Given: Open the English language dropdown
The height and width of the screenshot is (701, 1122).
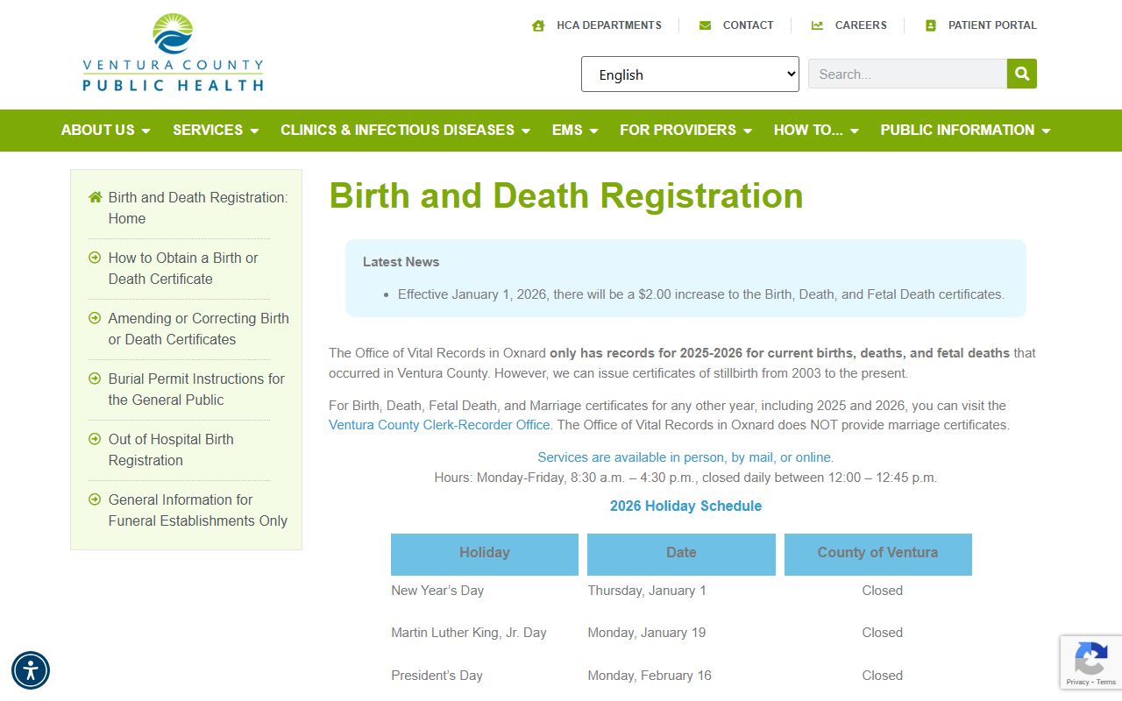Looking at the screenshot, I should pyautogui.click(x=690, y=74).
